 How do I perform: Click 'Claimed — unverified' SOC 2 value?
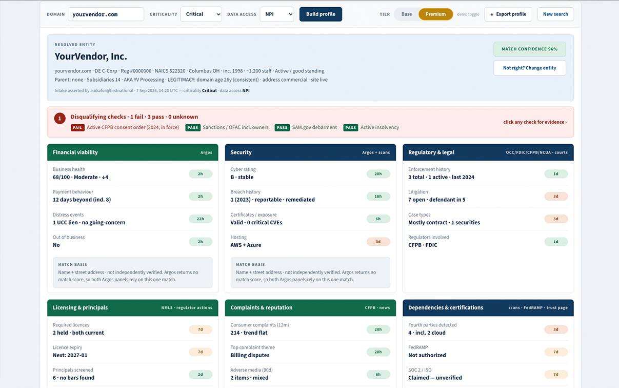[435, 378]
